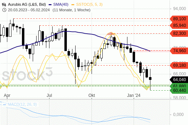This screenshot has height=125, width=188.
Task: Click the 89,100 resistance price label
Action: (x=179, y=19)
